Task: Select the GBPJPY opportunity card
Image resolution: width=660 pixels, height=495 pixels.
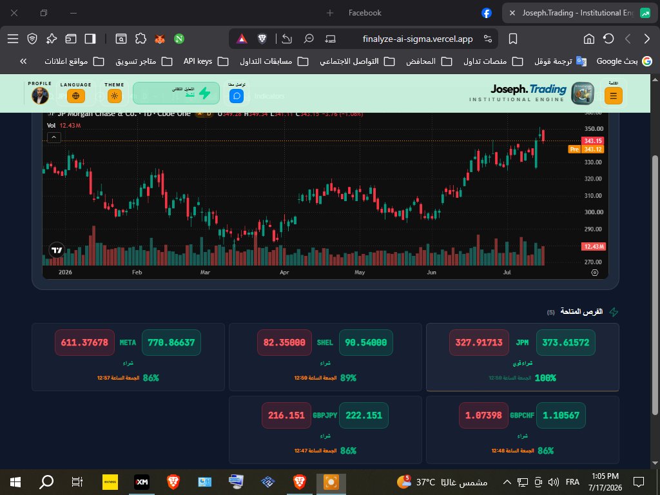Action: coord(325,430)
